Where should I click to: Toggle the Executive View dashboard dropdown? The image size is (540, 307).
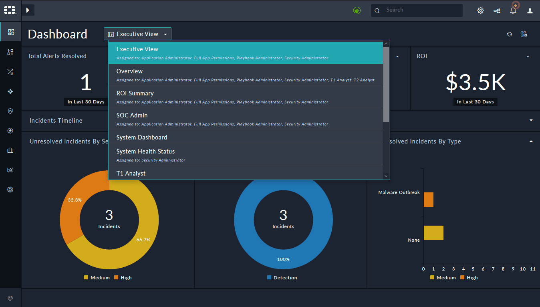point(137,34)
